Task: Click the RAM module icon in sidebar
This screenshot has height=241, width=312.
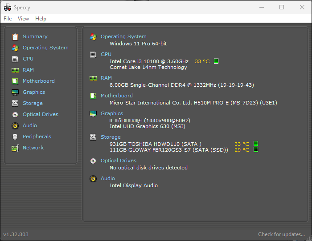Action: 15,70
